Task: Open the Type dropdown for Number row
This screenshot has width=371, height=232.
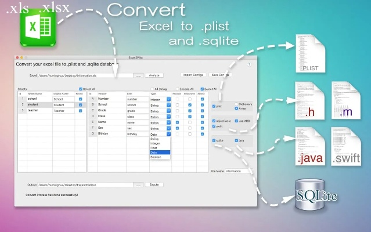Action: pyautogui.click(x=168, y=99)
